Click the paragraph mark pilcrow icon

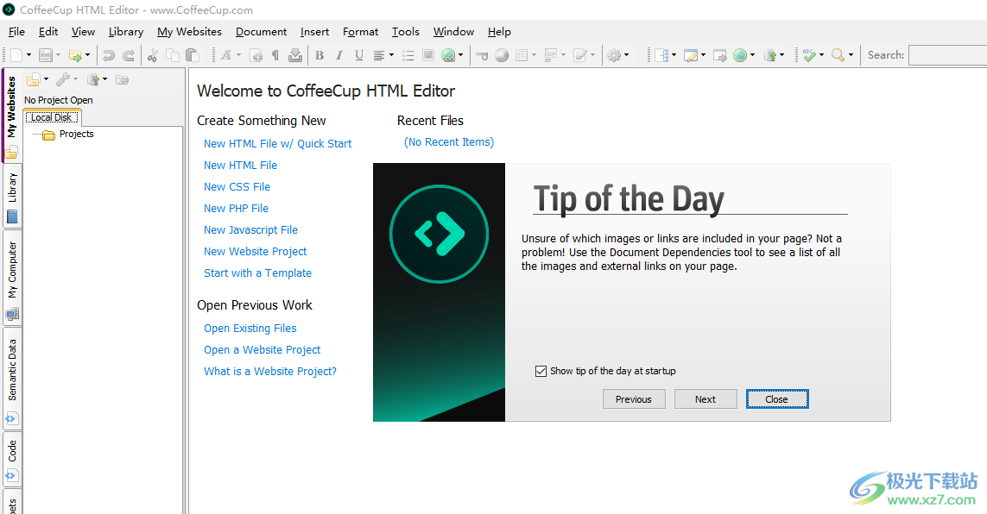pyautogui.click(x=275, y=55)
